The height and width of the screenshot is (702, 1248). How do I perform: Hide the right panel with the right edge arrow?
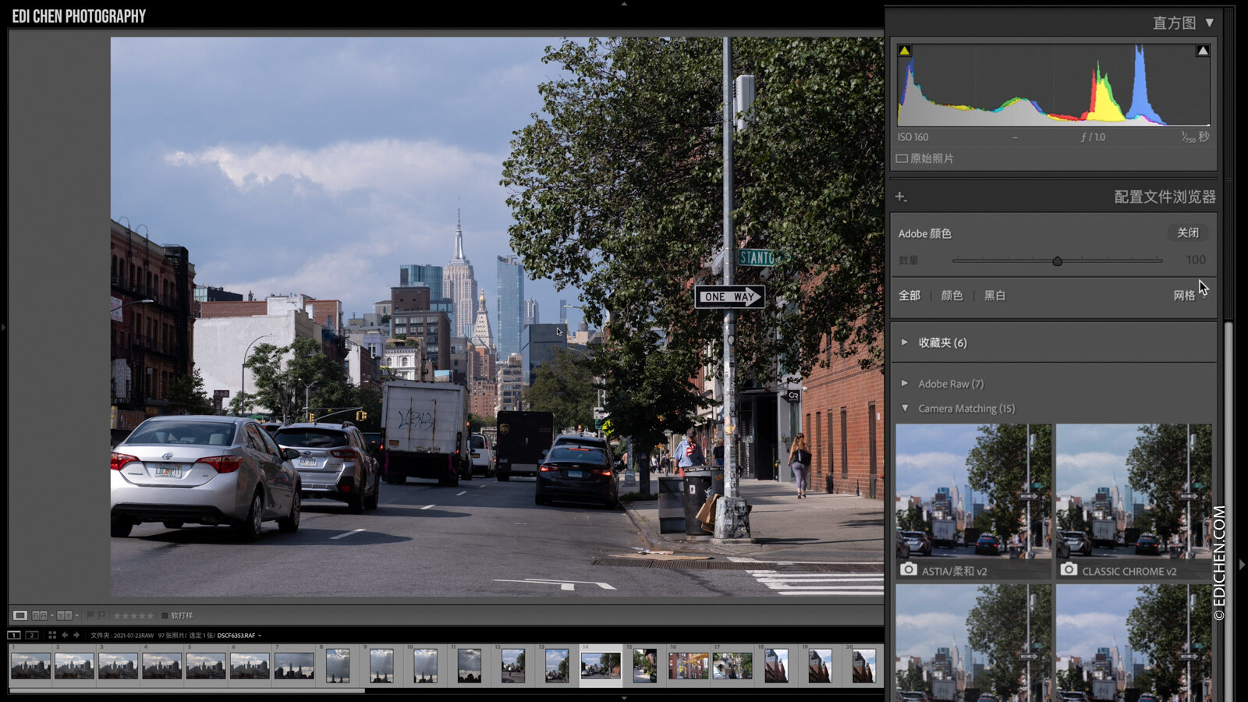(1242, 564)
